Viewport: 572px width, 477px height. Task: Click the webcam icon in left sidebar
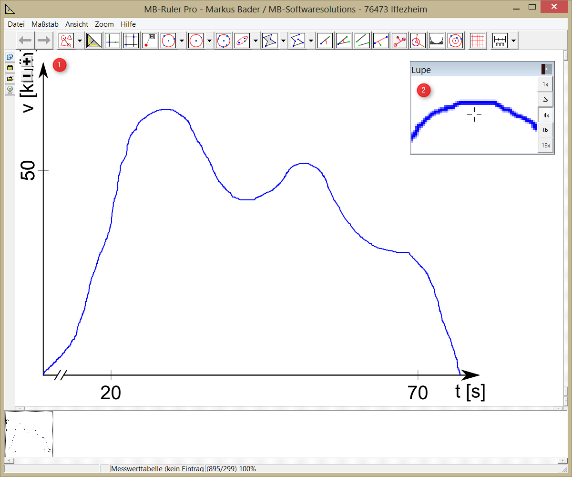click(10, 89)
